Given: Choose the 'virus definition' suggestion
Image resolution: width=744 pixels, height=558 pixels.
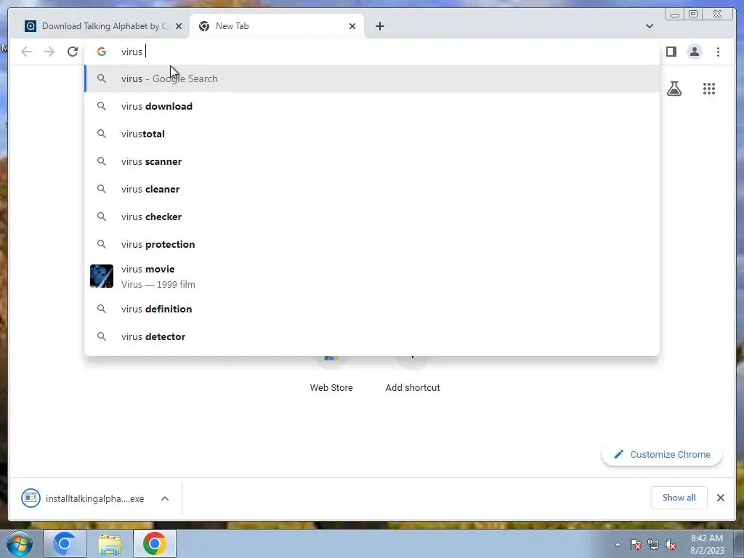Looking at the screenshot, I should (372, 309).
